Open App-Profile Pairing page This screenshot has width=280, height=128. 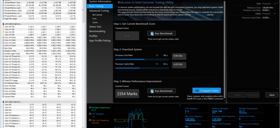100,40
